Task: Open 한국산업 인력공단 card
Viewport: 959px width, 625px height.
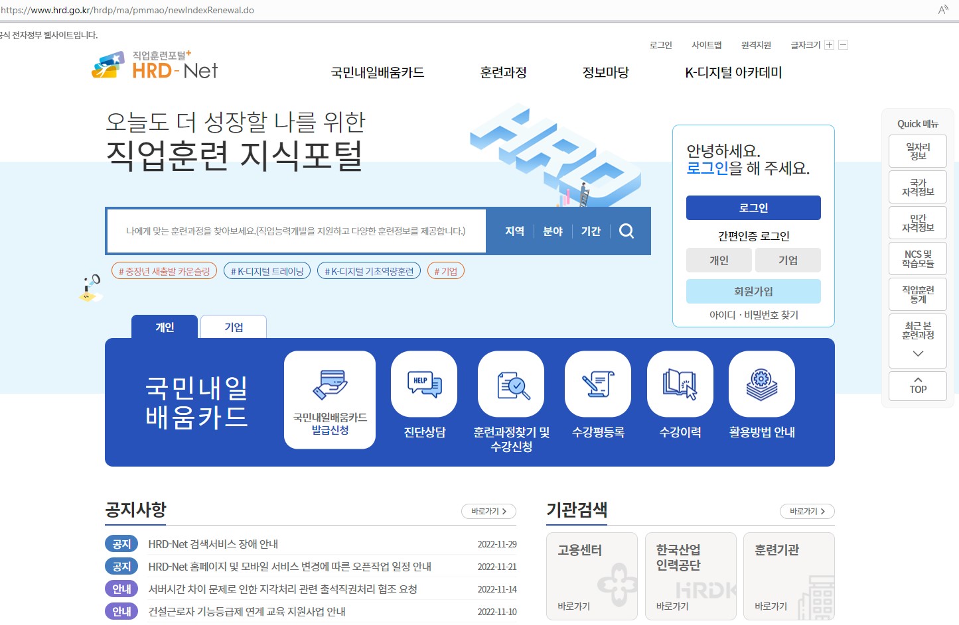Action: tap(690, 576)
